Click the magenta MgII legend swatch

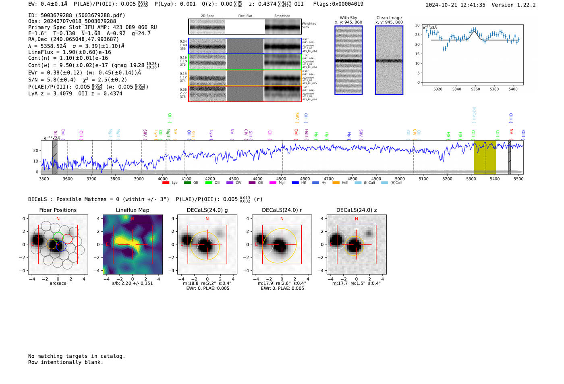273,183
